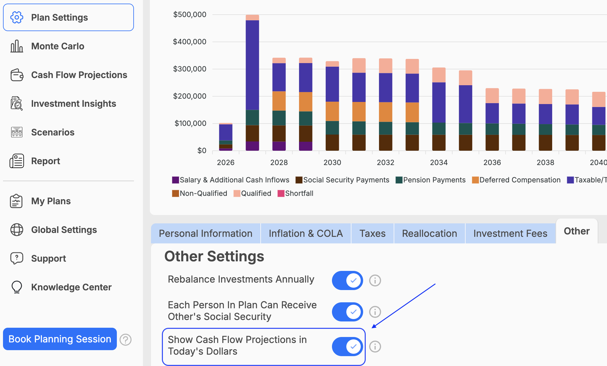Select the Taxes tab
Viewport: 607px width, 366px height.
pos(372,233)
